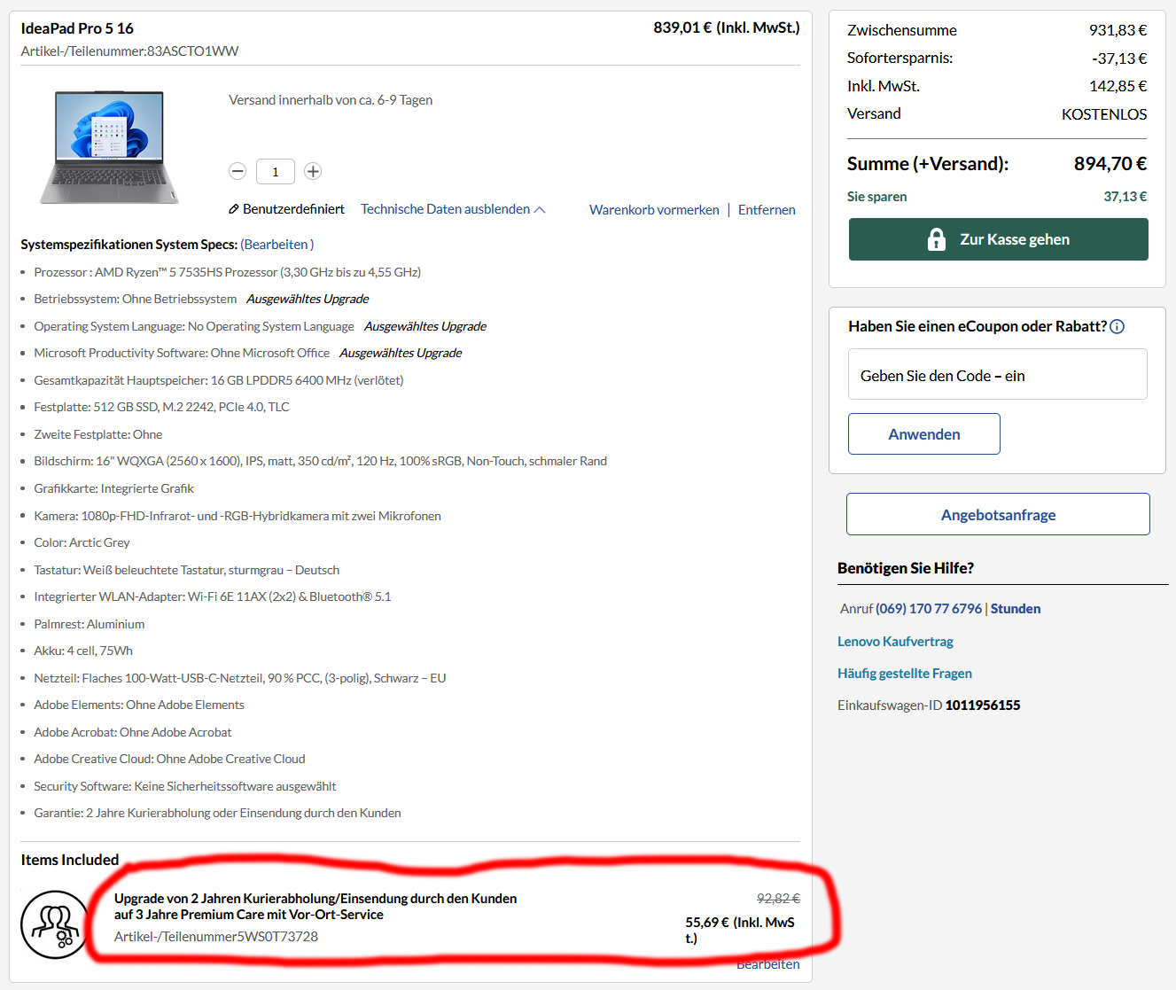Click the item price 839,01 € (Inkl. MwSt.)
This screenshot has height=990, width=1176.
click(727, 28)
